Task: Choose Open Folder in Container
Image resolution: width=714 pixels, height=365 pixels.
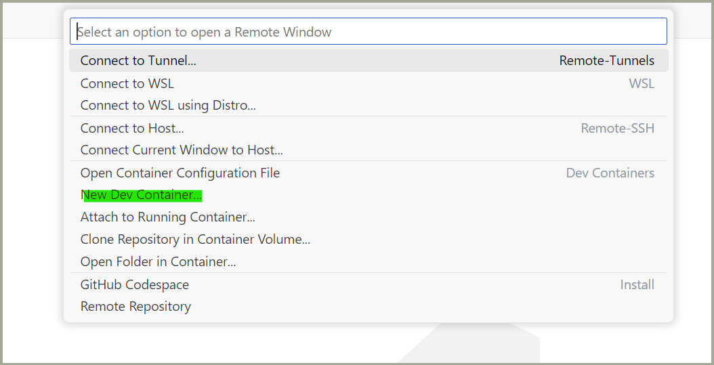Action: (369, 261)
